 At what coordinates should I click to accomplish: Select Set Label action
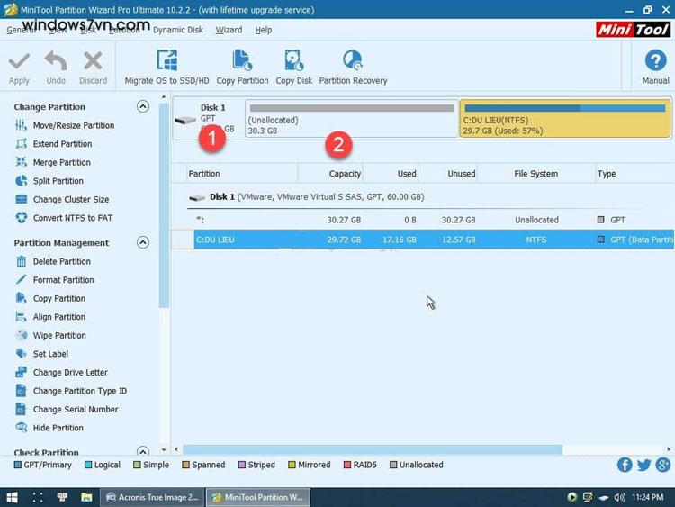point(50,354)
